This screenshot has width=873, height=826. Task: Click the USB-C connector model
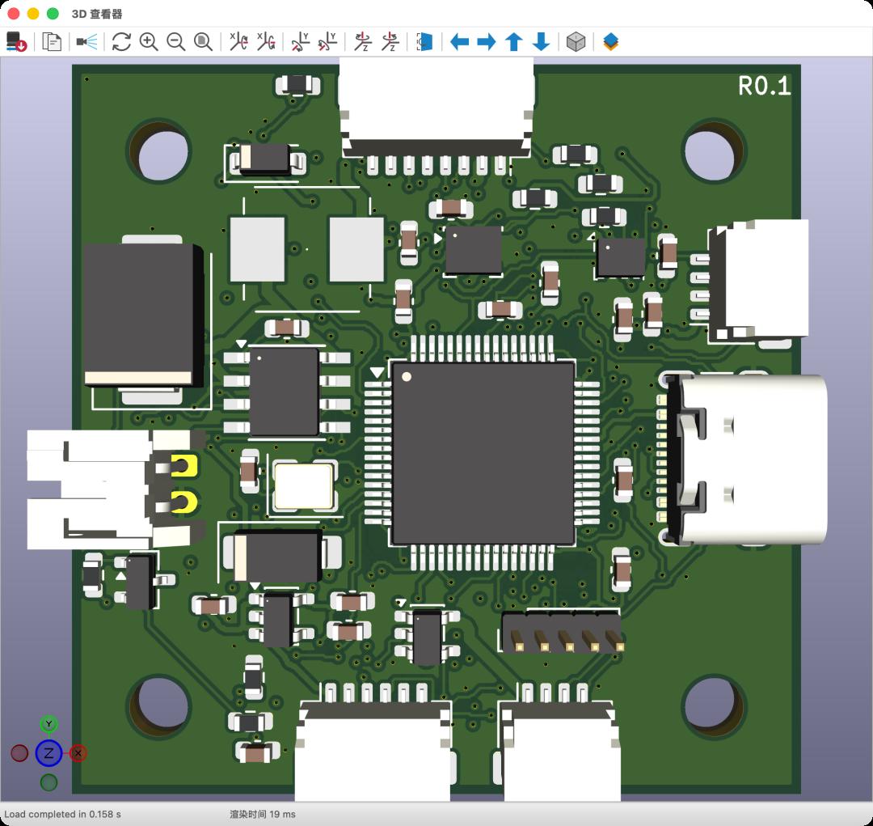coord(746,459)
